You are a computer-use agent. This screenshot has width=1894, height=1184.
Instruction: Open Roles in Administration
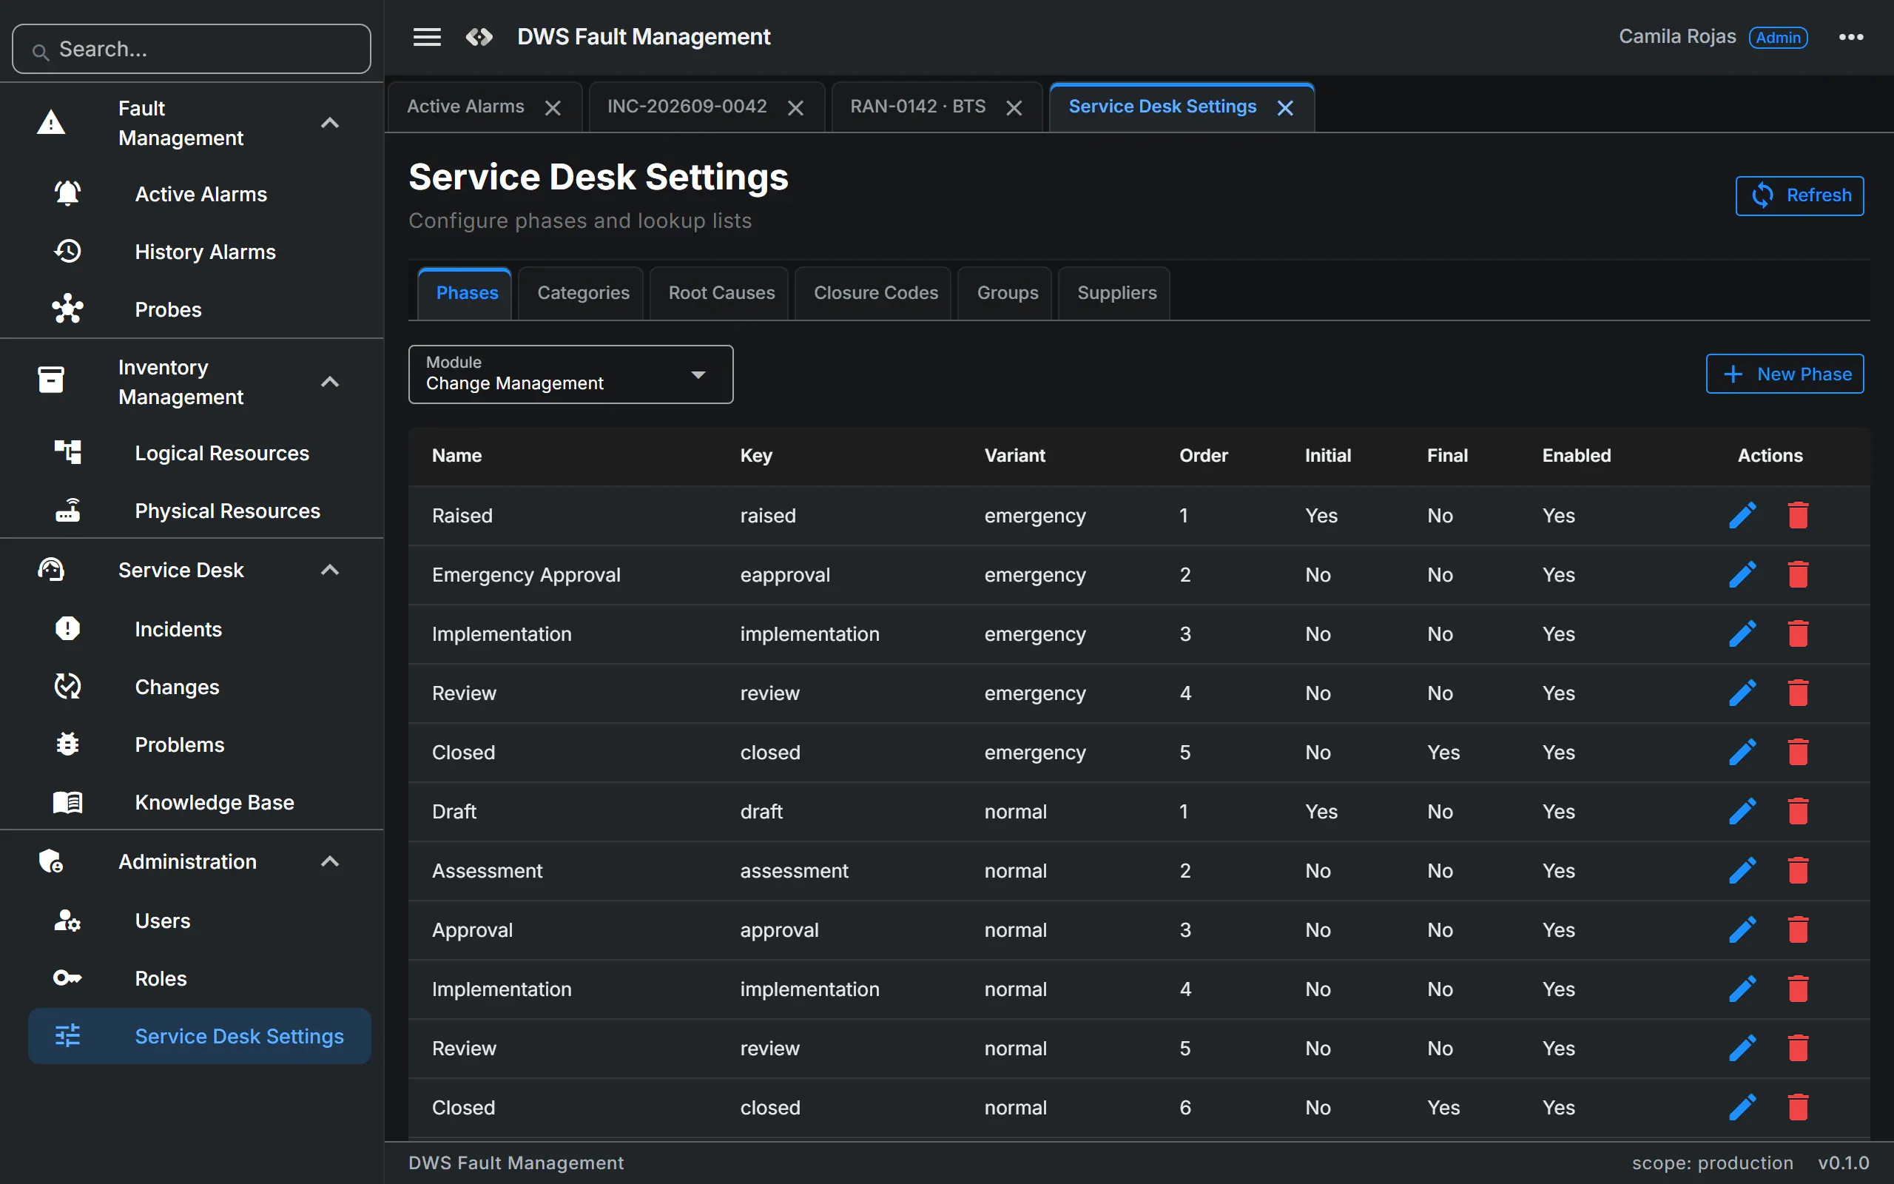200,979
